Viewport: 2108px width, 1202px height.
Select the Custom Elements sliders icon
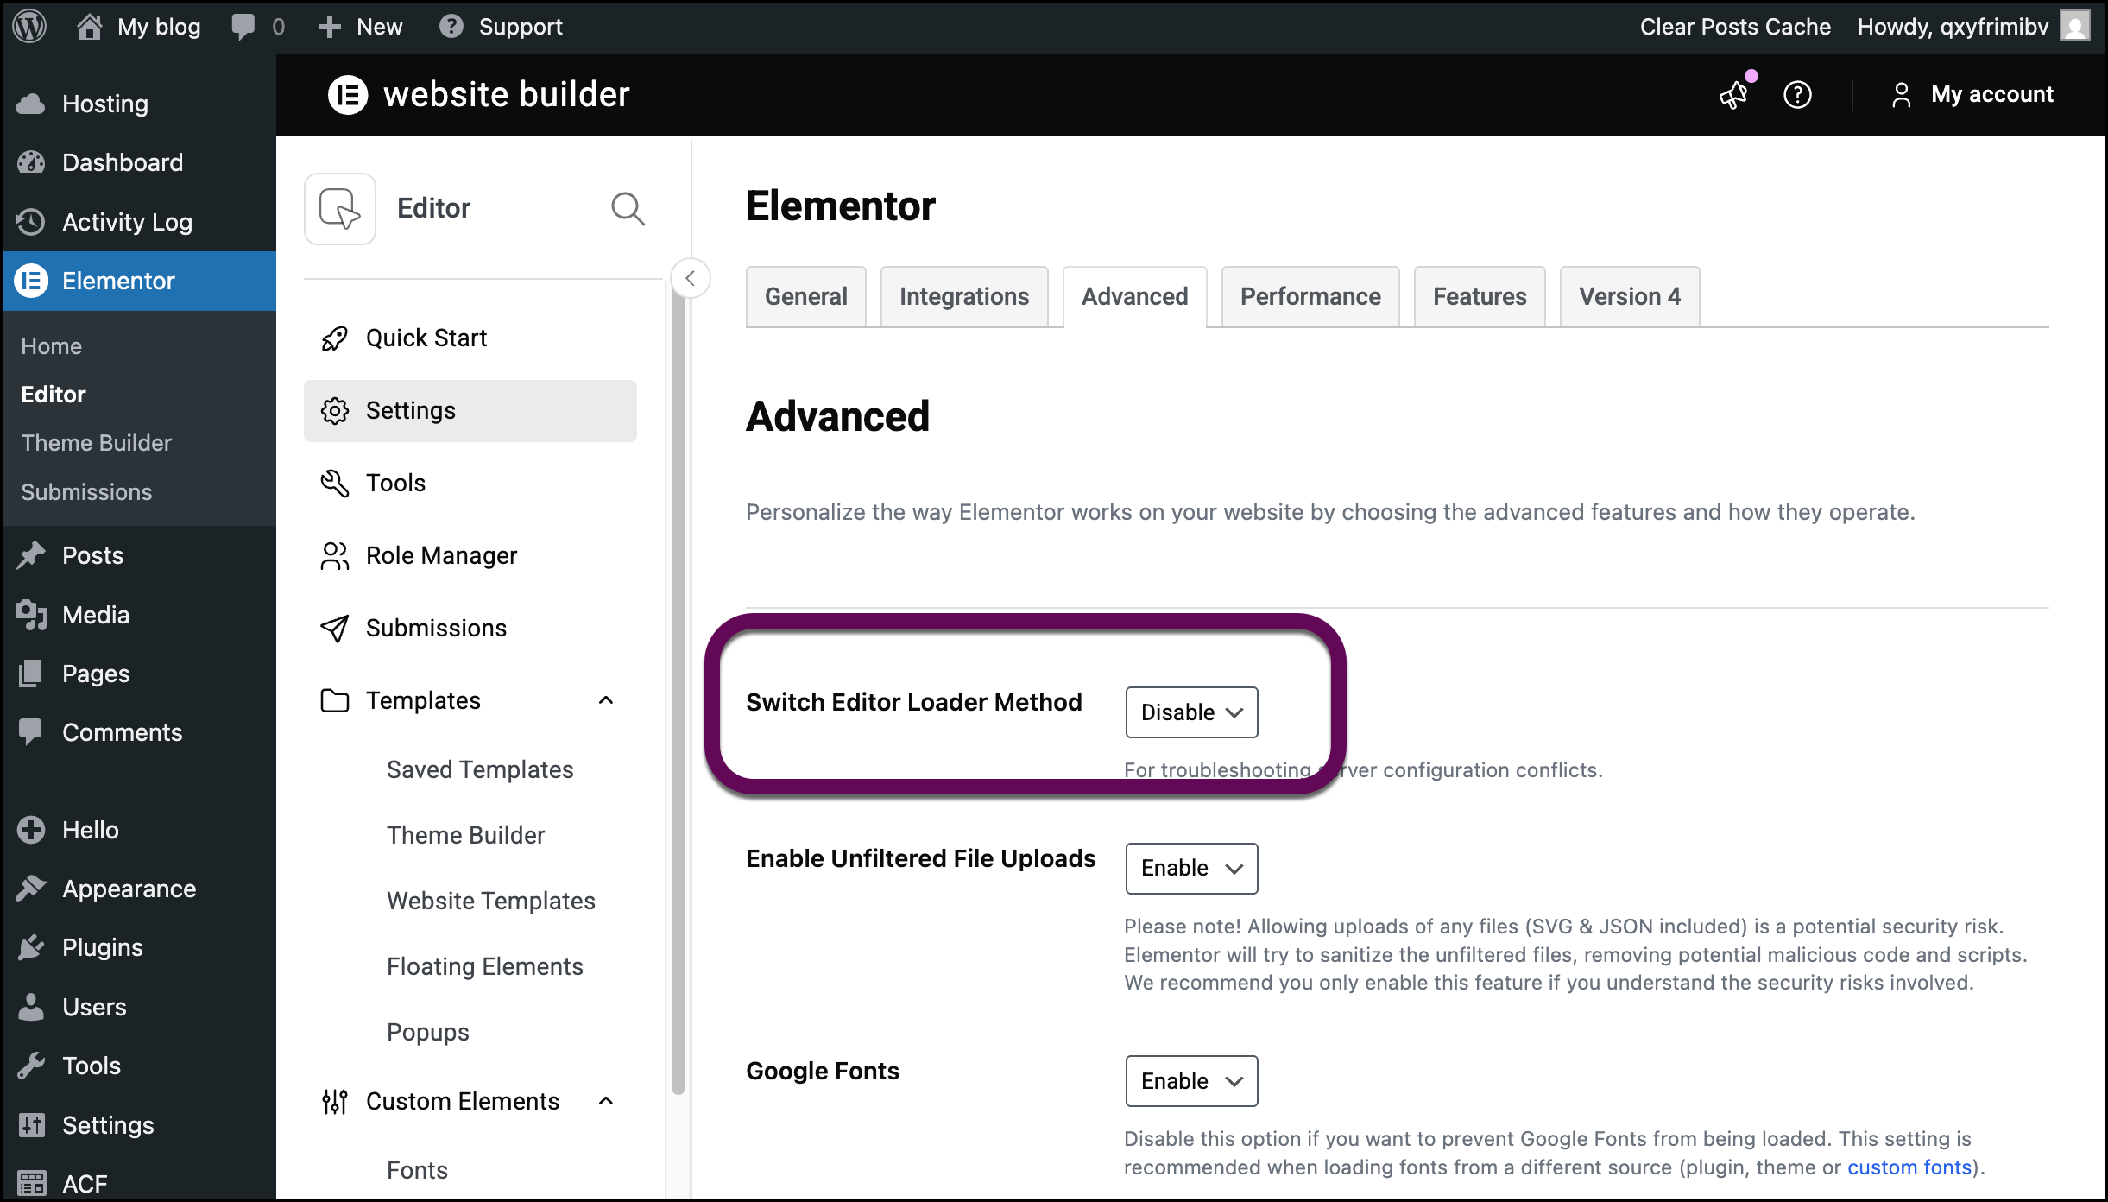[334, 1101]
